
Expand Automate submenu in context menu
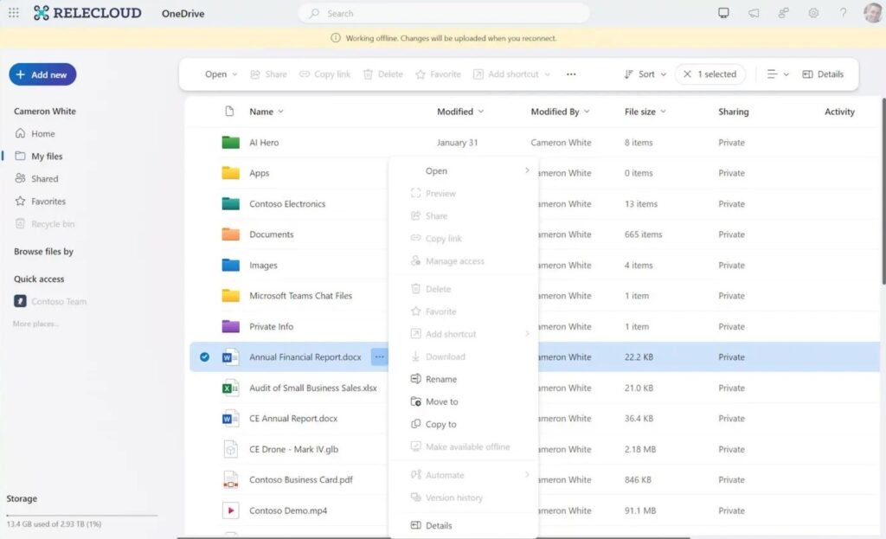point(464,475)
